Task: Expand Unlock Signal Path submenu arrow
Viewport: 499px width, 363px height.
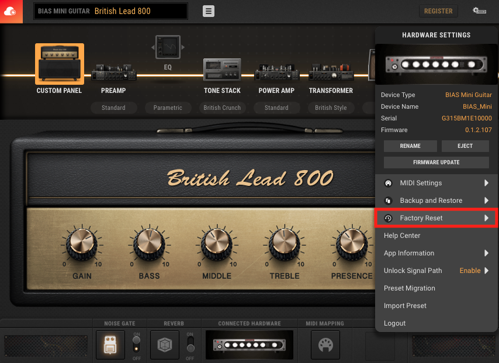Action: coord(486,270)
